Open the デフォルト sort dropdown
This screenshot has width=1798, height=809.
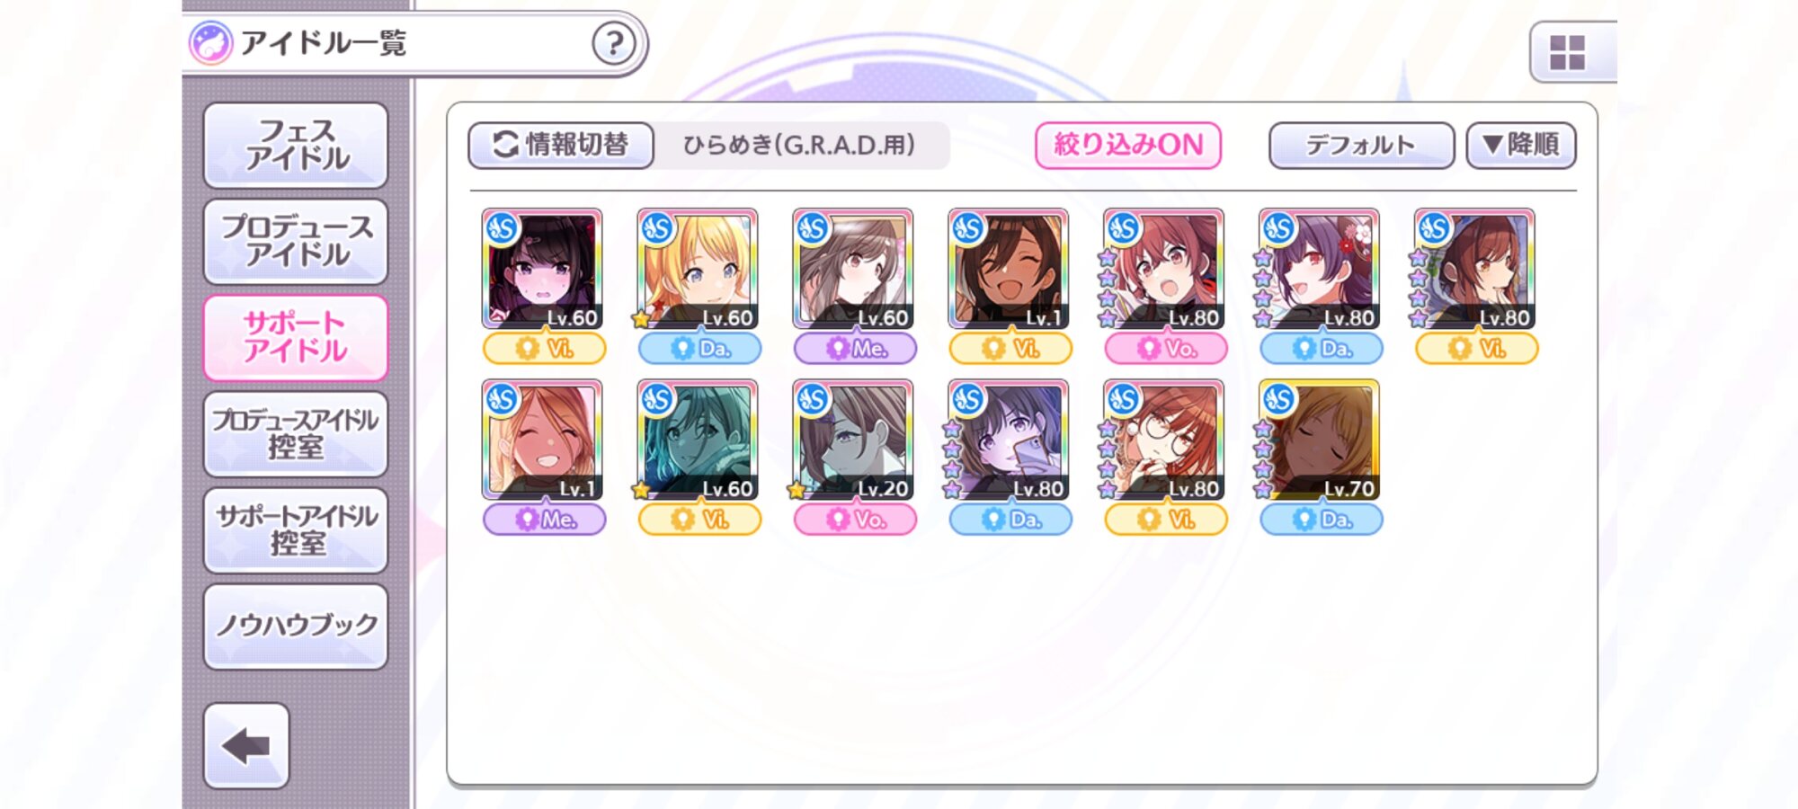[1361, 145]
